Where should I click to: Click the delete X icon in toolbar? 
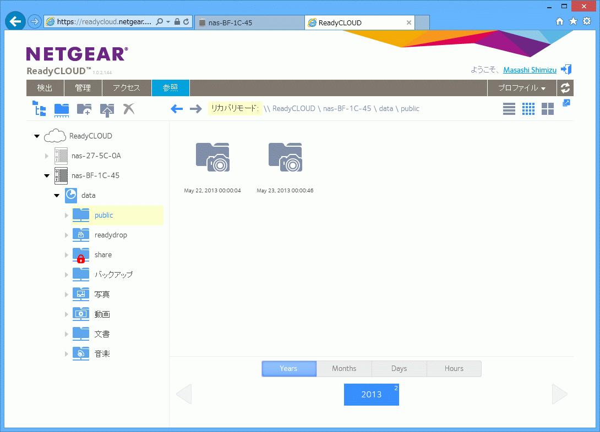pyautogui.click(x=129, y=109)
